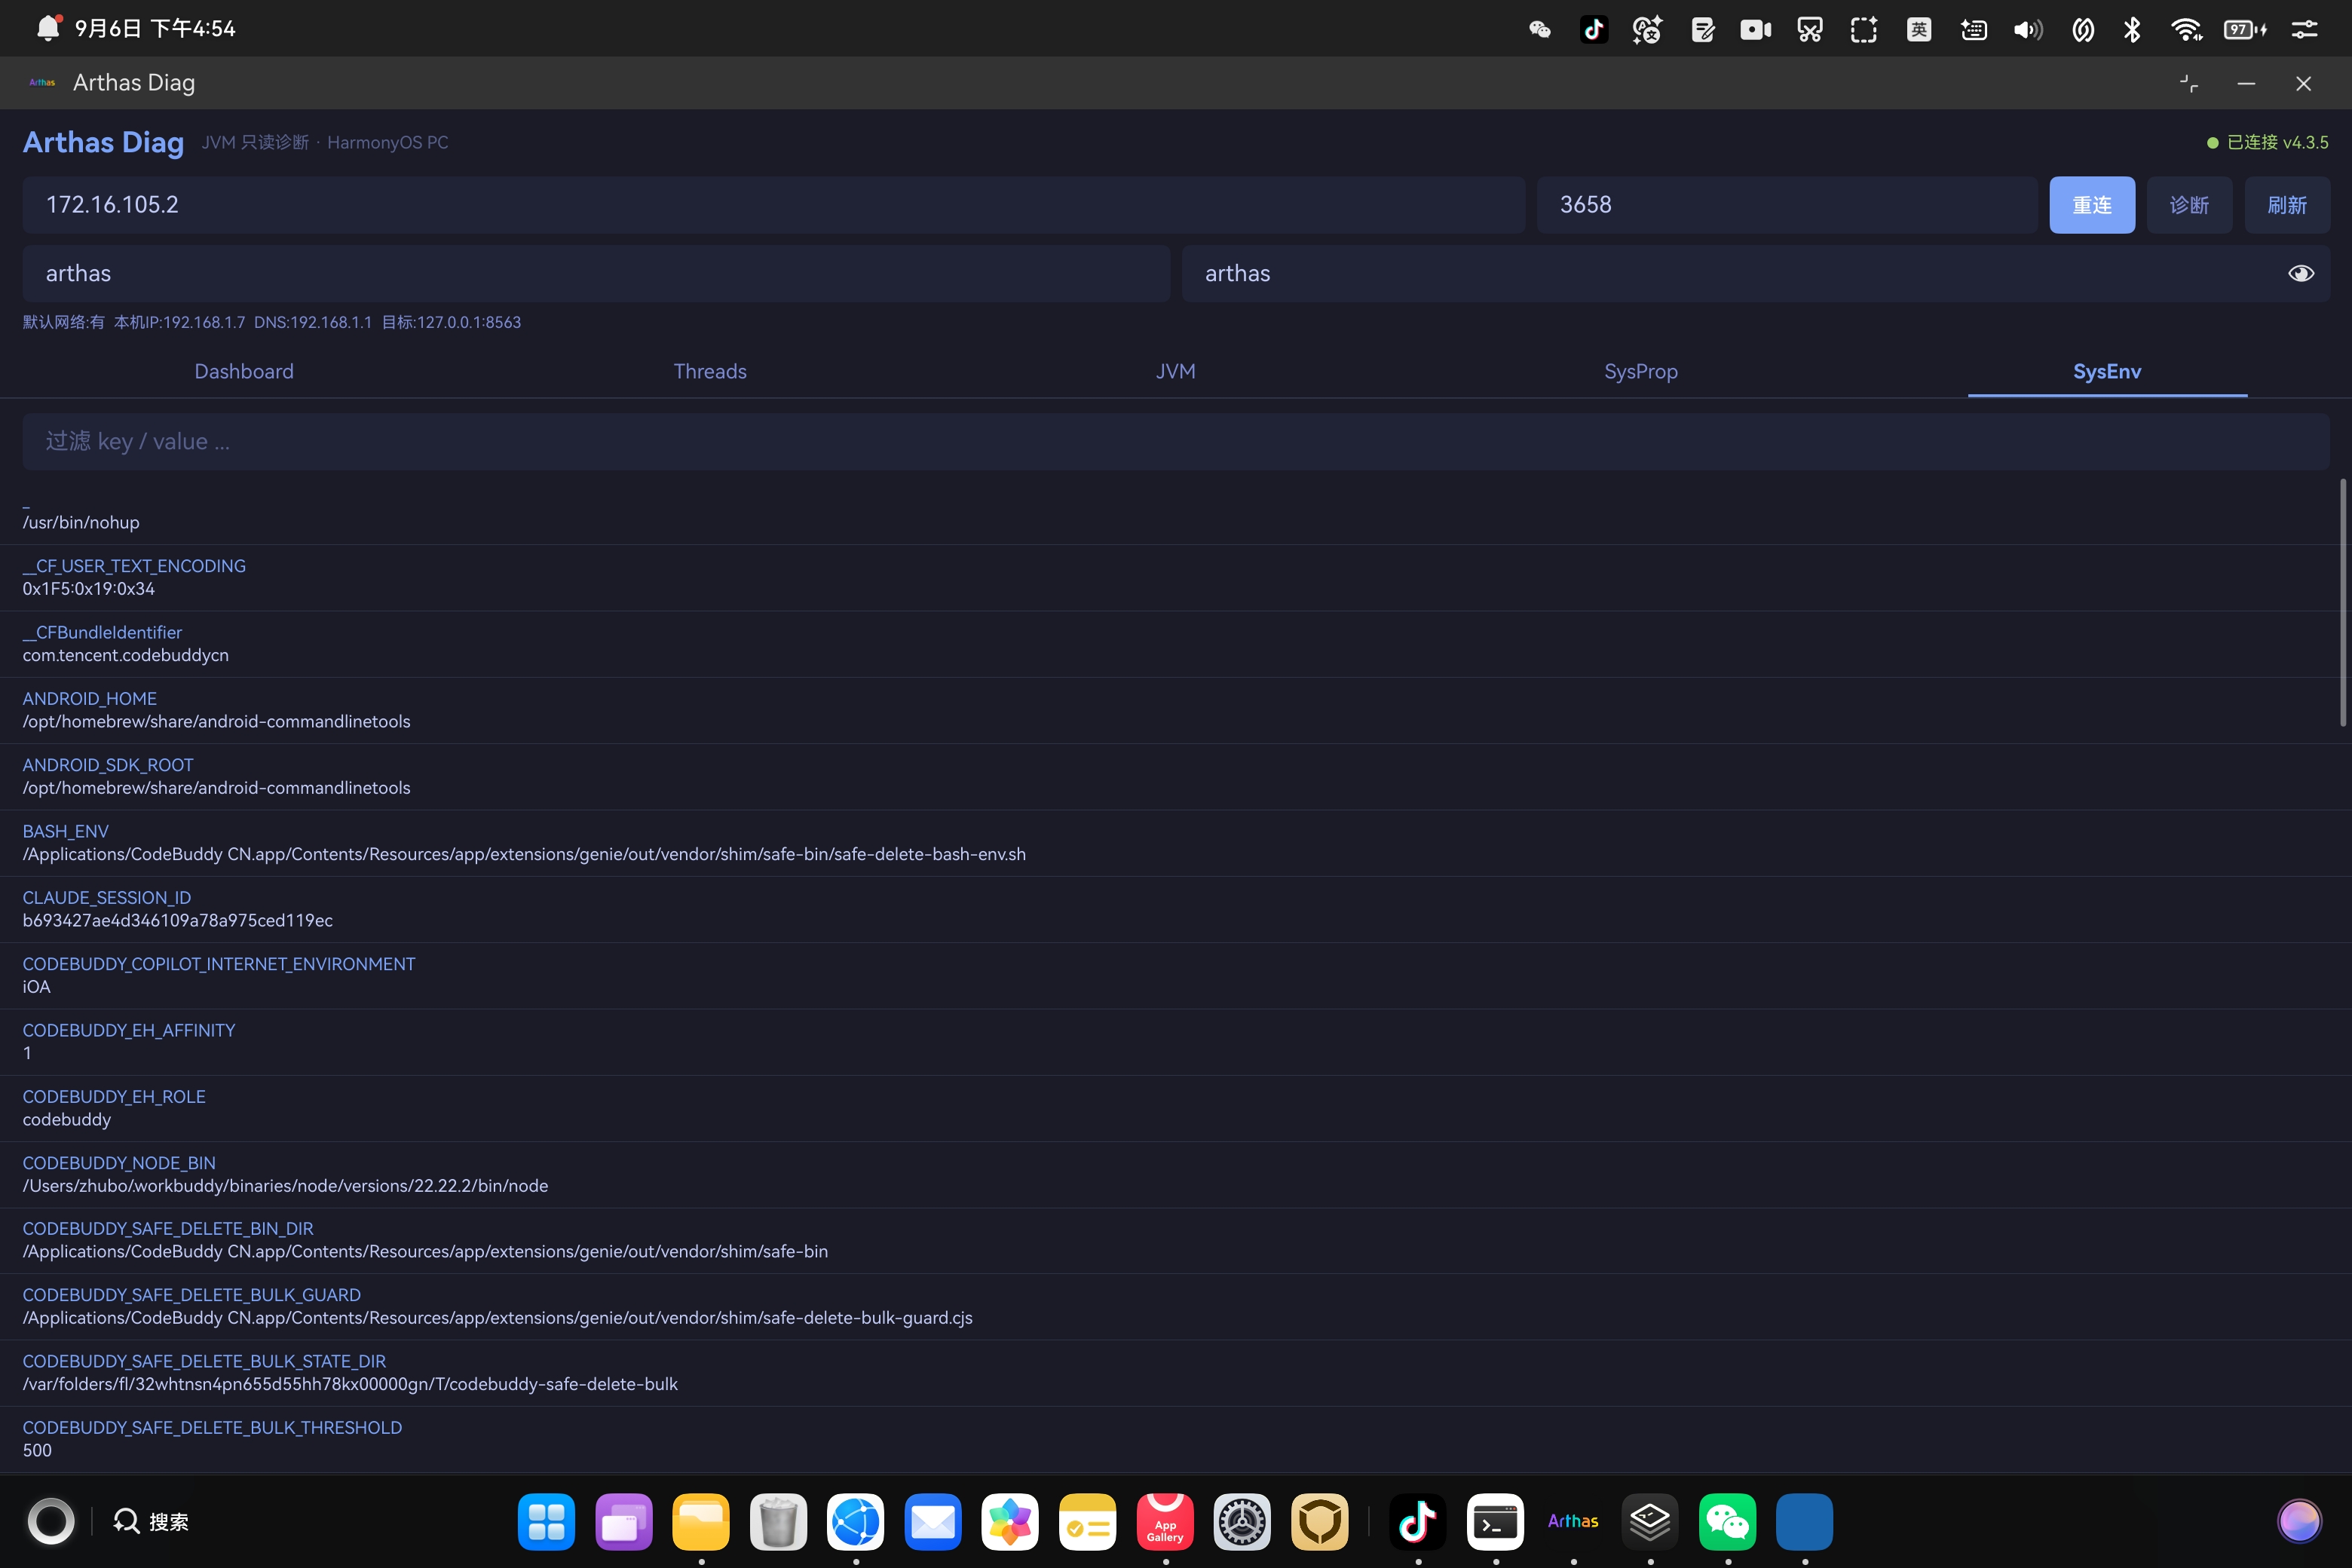Focus the host field showing 172.16.105.2
2352x1568 pixels.
click(774, 205)
